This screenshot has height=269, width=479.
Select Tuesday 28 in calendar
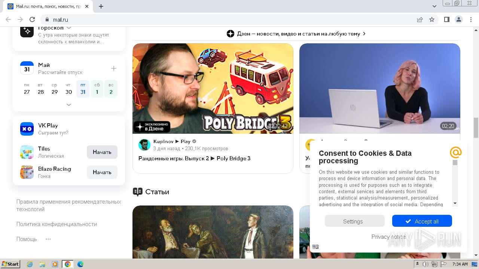coord(41,89)
